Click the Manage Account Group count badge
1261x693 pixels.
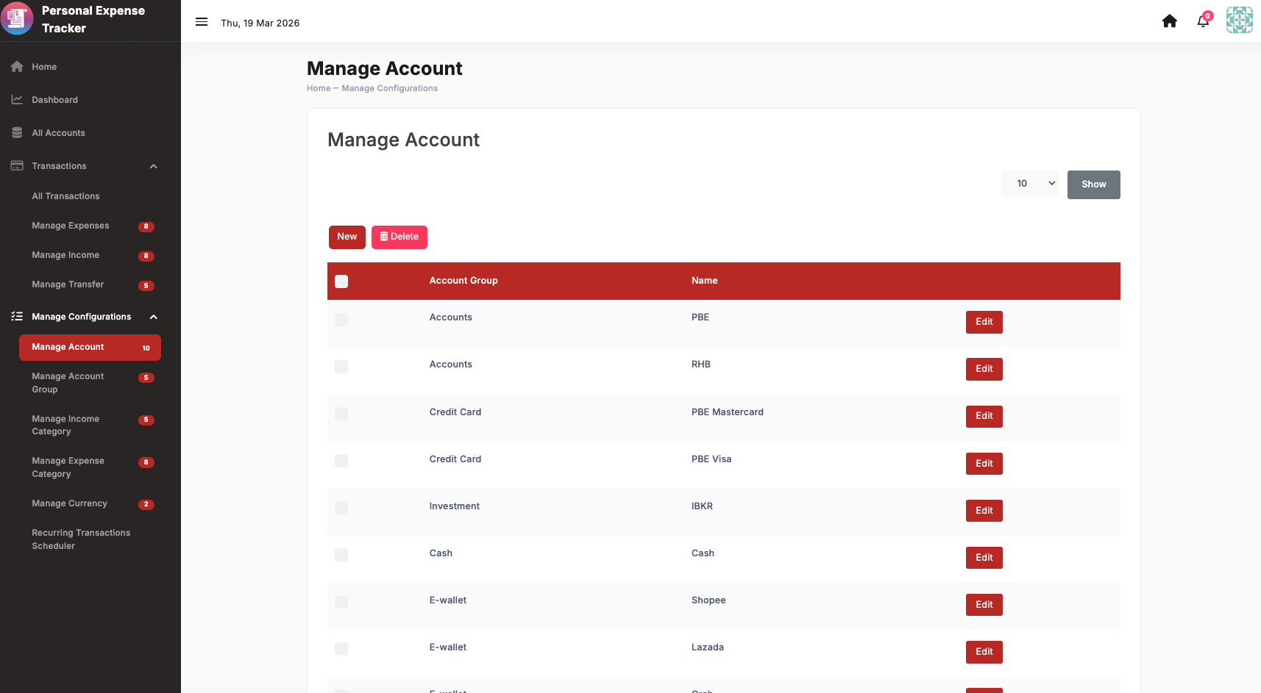click(x=146, y=377)
